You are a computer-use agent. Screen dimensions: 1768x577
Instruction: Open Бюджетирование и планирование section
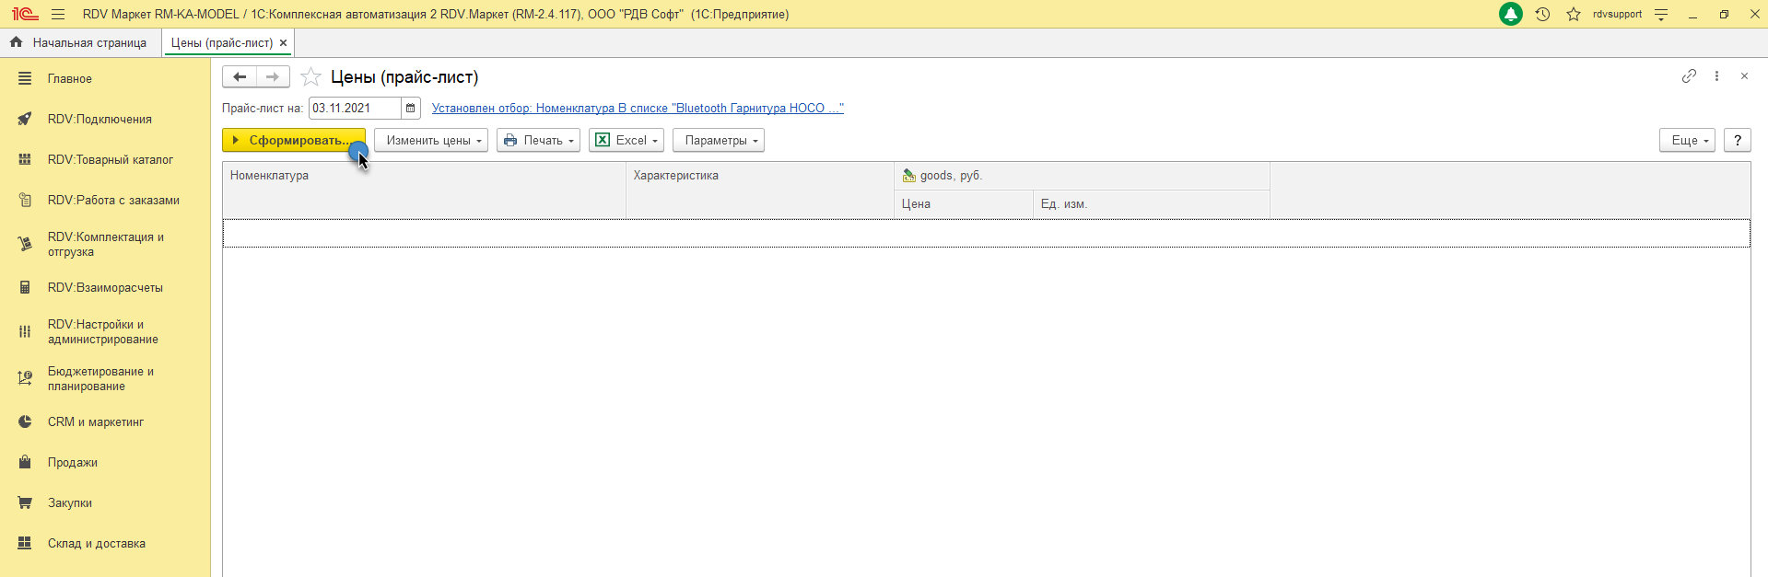[x=105, y=378]
